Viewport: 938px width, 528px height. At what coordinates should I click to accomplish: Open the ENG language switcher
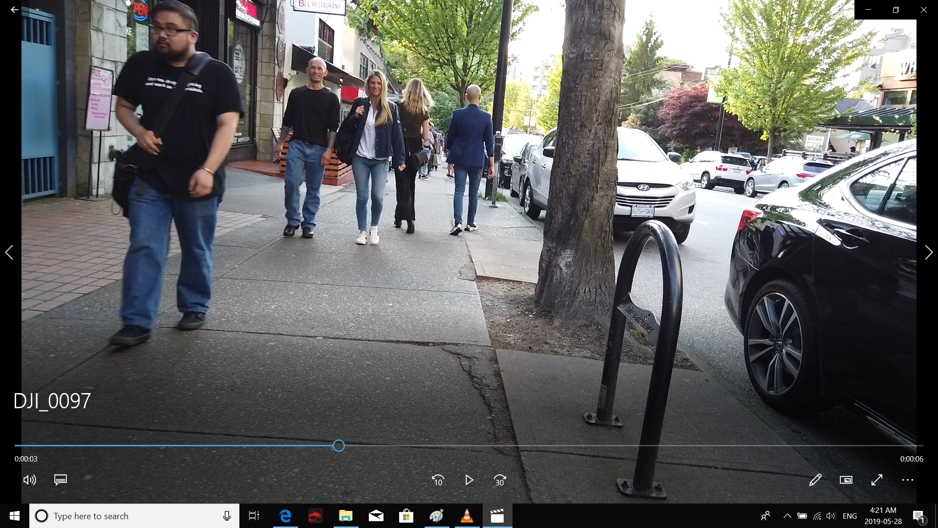pos(850,516)
